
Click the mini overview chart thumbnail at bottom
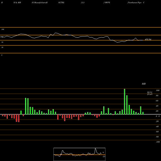(x=80, y=154)
